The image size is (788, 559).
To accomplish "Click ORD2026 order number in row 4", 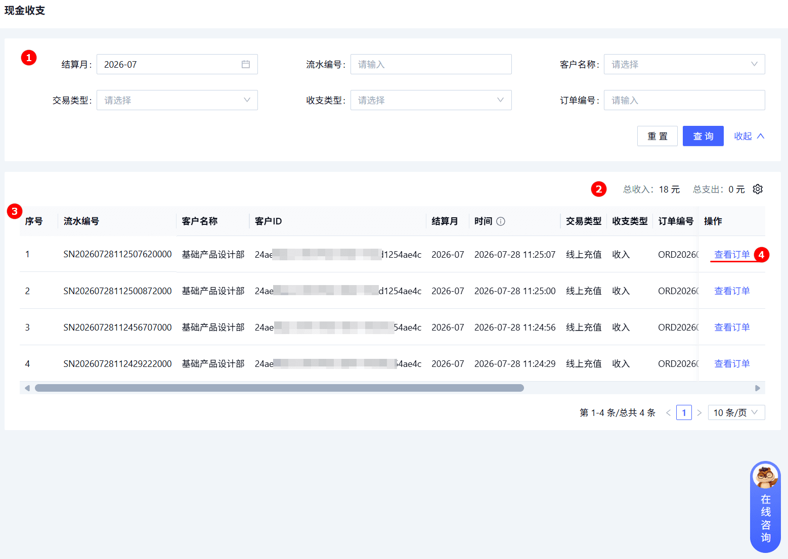I will [x=678, y=363].
